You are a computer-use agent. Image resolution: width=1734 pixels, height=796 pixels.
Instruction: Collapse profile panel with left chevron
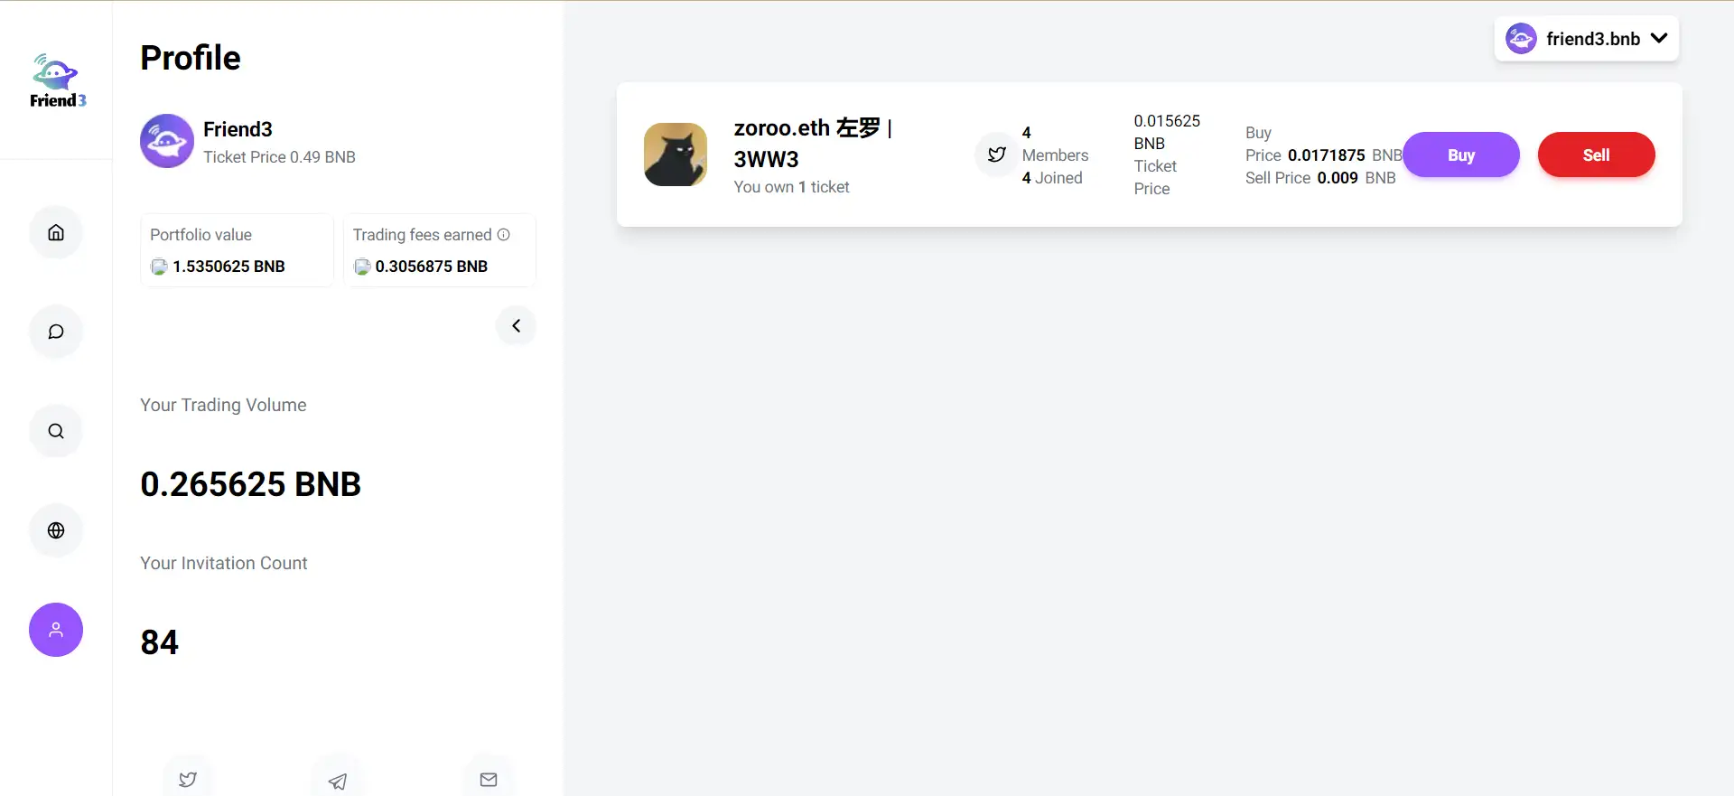(517, 325)
